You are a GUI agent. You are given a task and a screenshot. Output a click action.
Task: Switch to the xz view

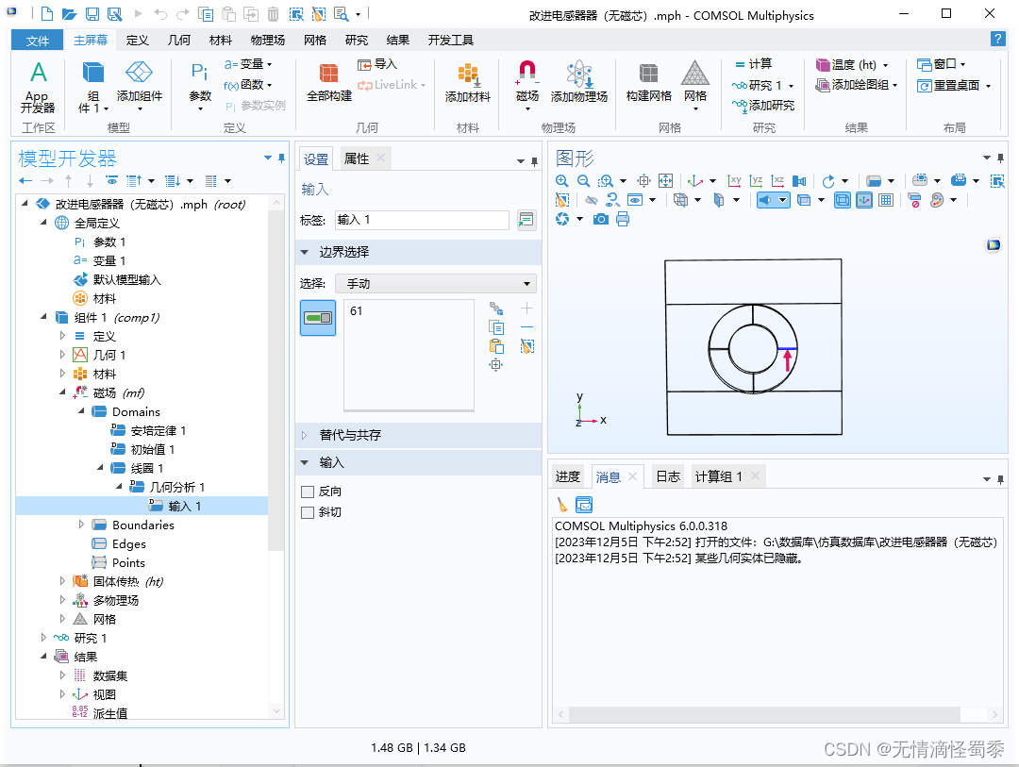(777, 181)
